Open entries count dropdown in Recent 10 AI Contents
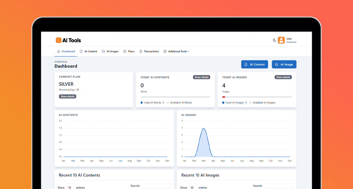The width and height of the screenshot is (353, 189). [70, 187]
